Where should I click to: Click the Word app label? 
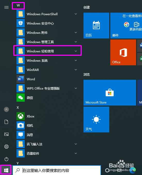(x=31, y=79)
